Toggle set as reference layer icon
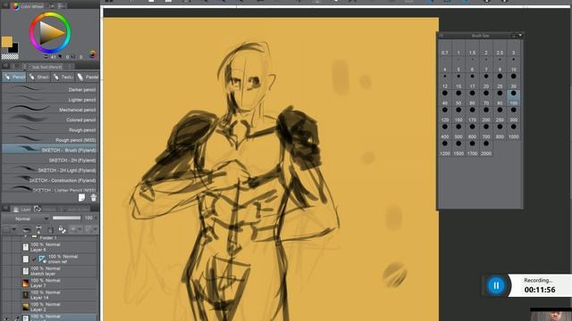Viewport: 572px width, 321px height. coord(38,230)
